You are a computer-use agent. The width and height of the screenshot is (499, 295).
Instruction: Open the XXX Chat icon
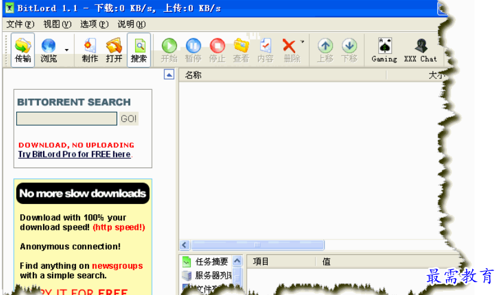coord(421,50)
